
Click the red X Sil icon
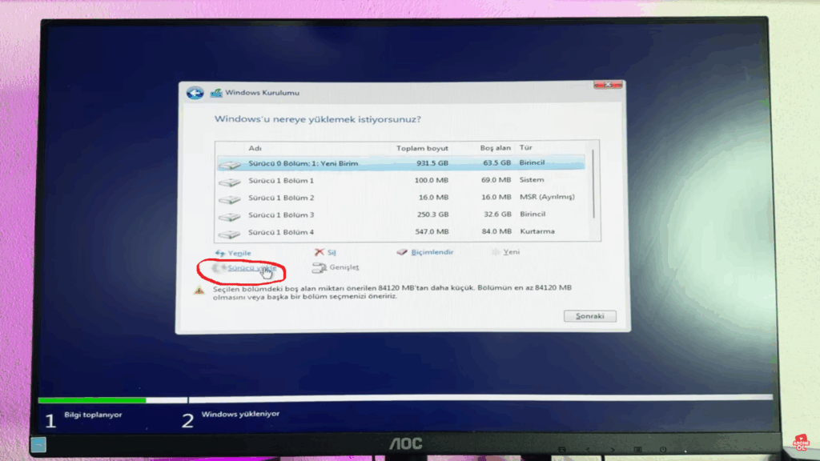(320, 252)
